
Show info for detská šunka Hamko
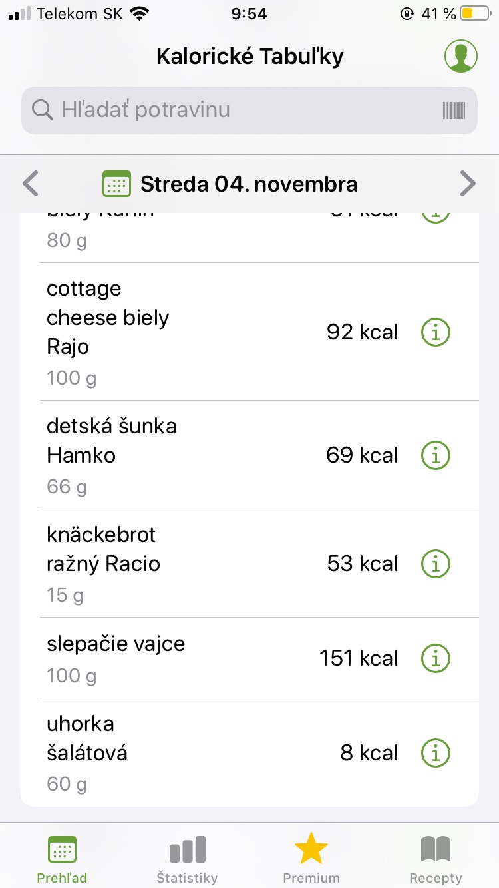coord(436,455)
